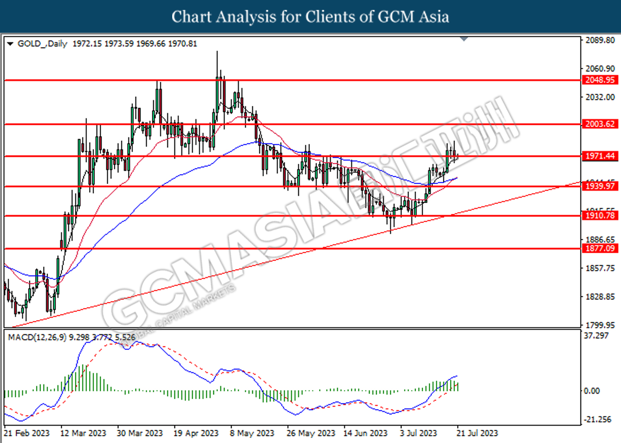Click the 1857.75 price axis value
621x443 pixels.
coord(600,268)
